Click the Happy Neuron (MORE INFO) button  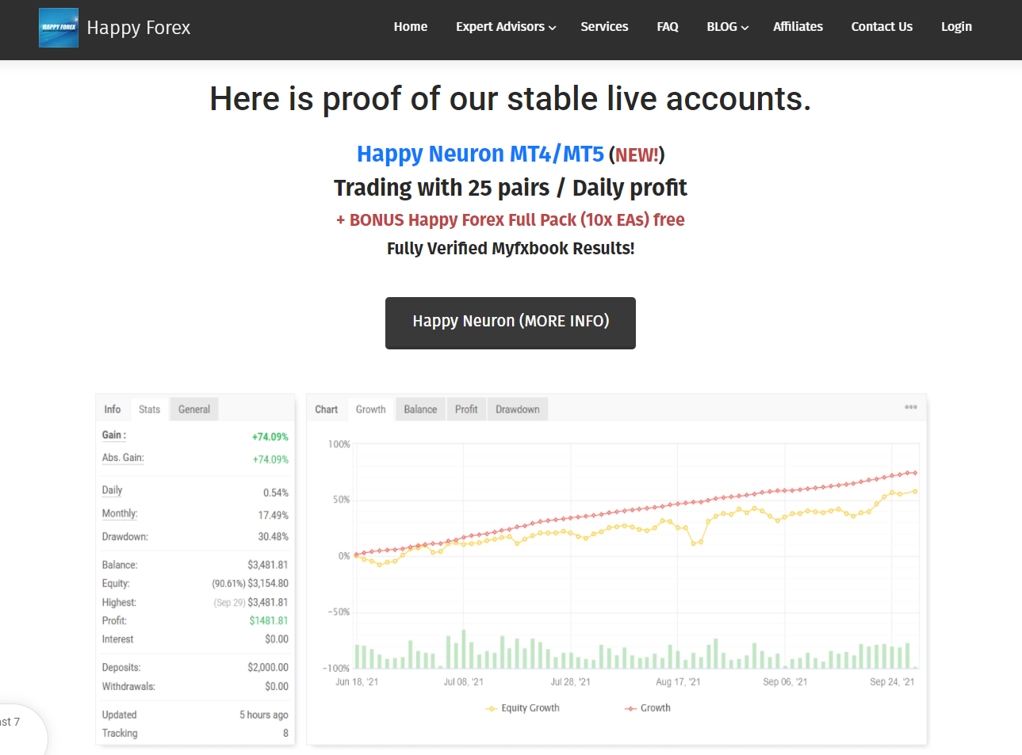click(511, 323)
